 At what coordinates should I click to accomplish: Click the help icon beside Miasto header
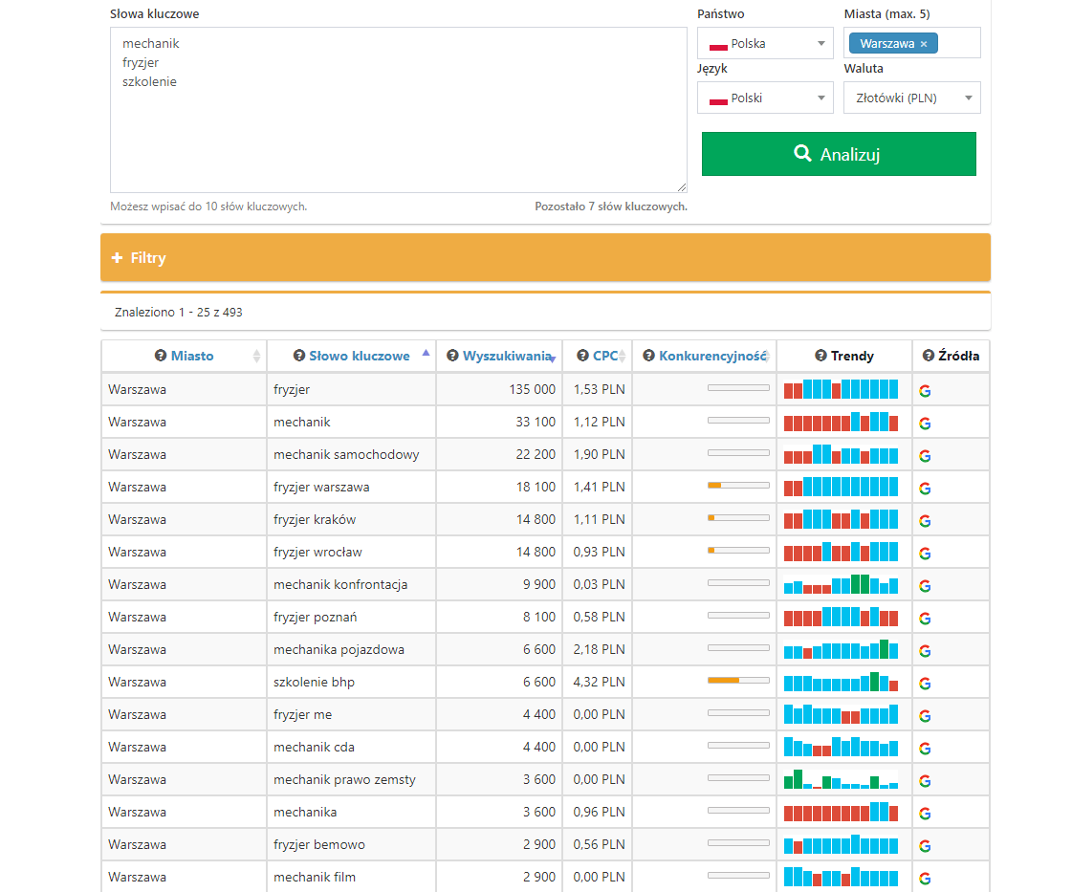coord(161,356)
